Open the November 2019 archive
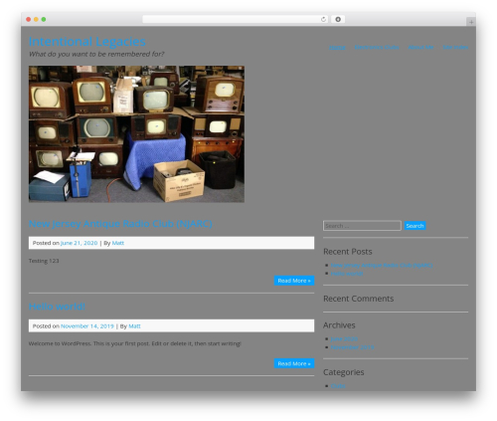Viewport: 497px width, 421px height. (353, 347)
